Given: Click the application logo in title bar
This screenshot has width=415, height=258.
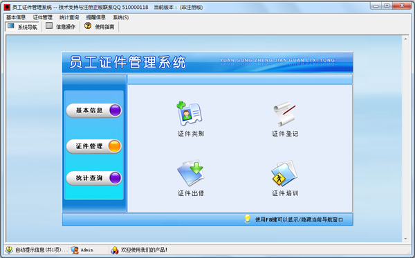Looking at the screenshot, I should click(x=7, y=7).
